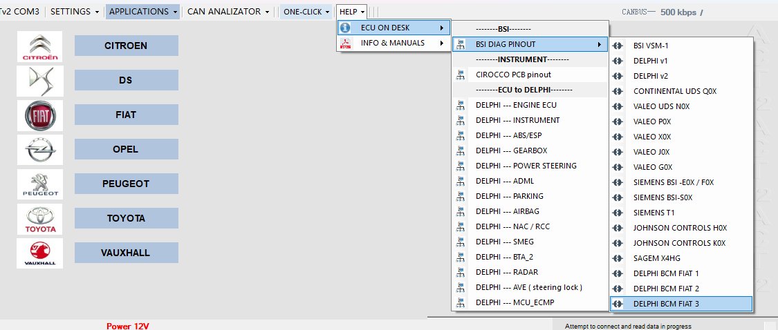778x330 pixels.
Task: Open the ONE-CLICK dropdown menu
Action: (x=306, y=12)
